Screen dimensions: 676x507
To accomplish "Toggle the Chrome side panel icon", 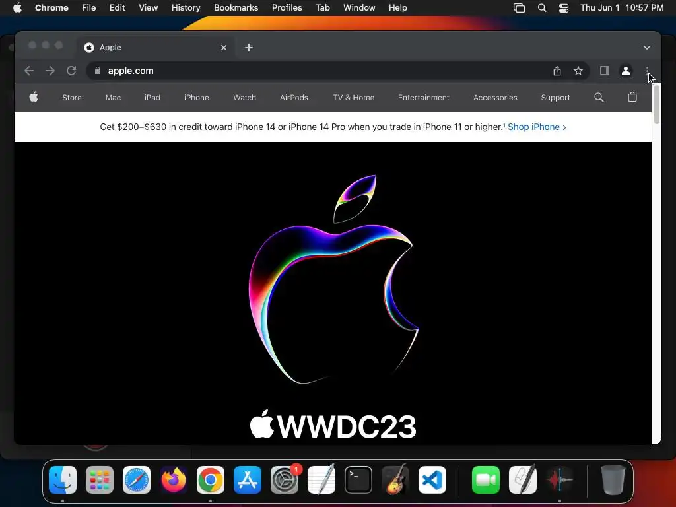I will click(605, 71).
